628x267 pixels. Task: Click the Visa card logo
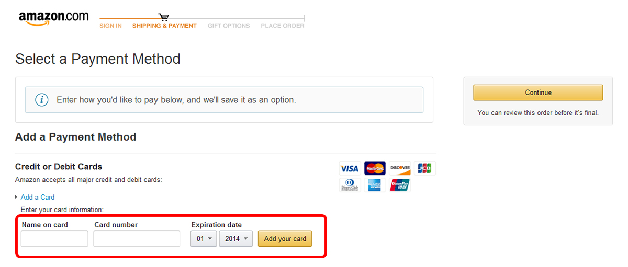(x=349, y=168)
